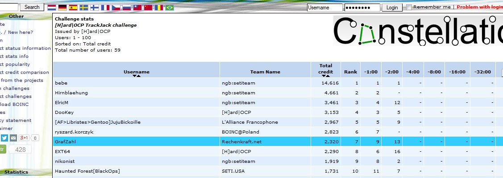This screenshot has height=178, width=503.
Task: Open the project status information link
Action: click(x=25, y=48)
